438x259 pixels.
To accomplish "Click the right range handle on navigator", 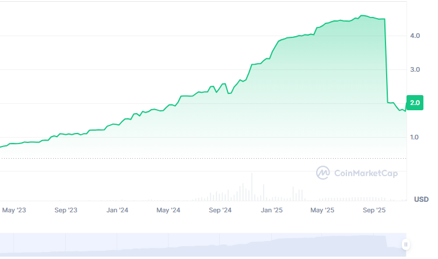I will 405,244.
